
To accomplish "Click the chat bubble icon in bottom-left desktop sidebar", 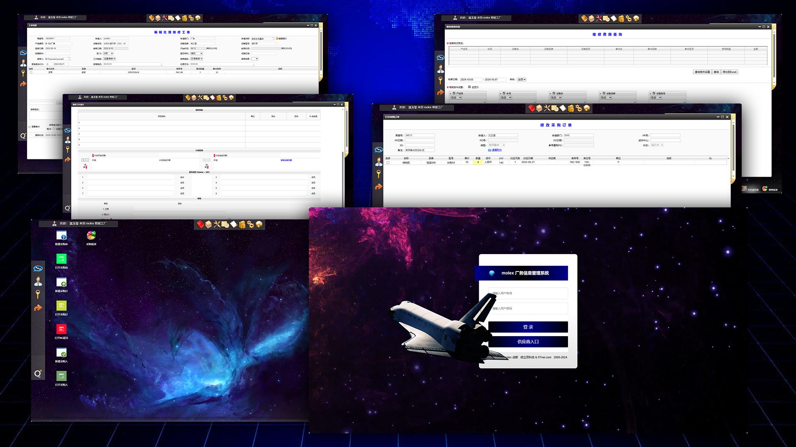I will (x=38, y=268).
